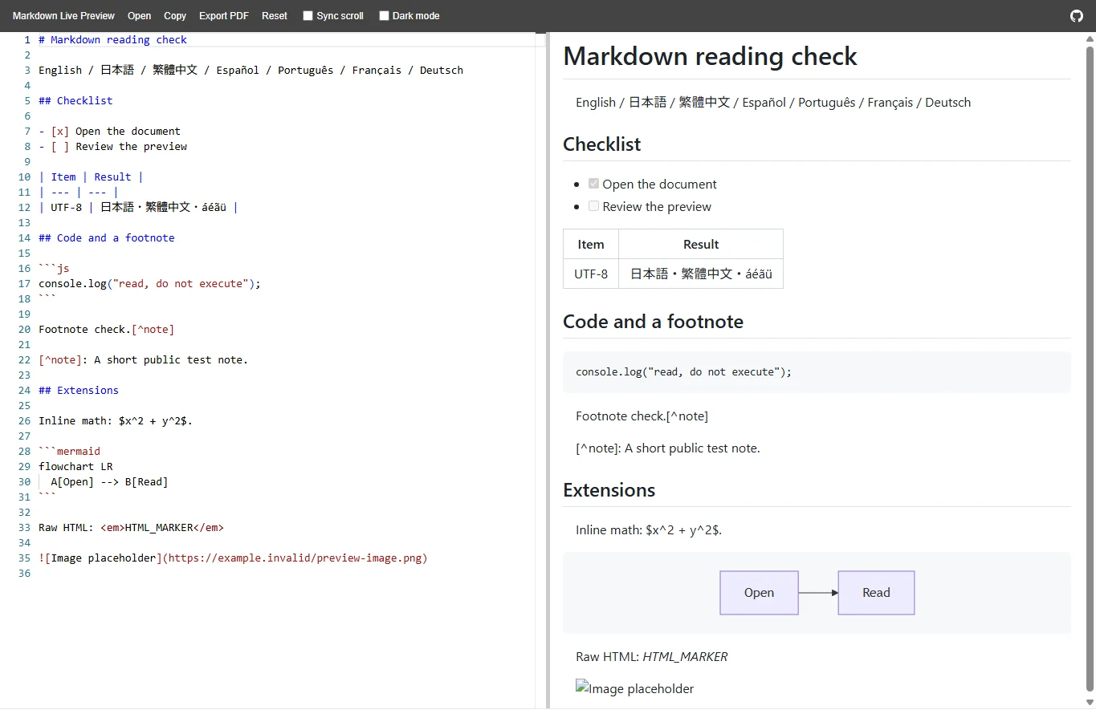Click the 'UTF-8' table cell in preview
This screenshot has height=722, width=1096.
click(591, 274)
